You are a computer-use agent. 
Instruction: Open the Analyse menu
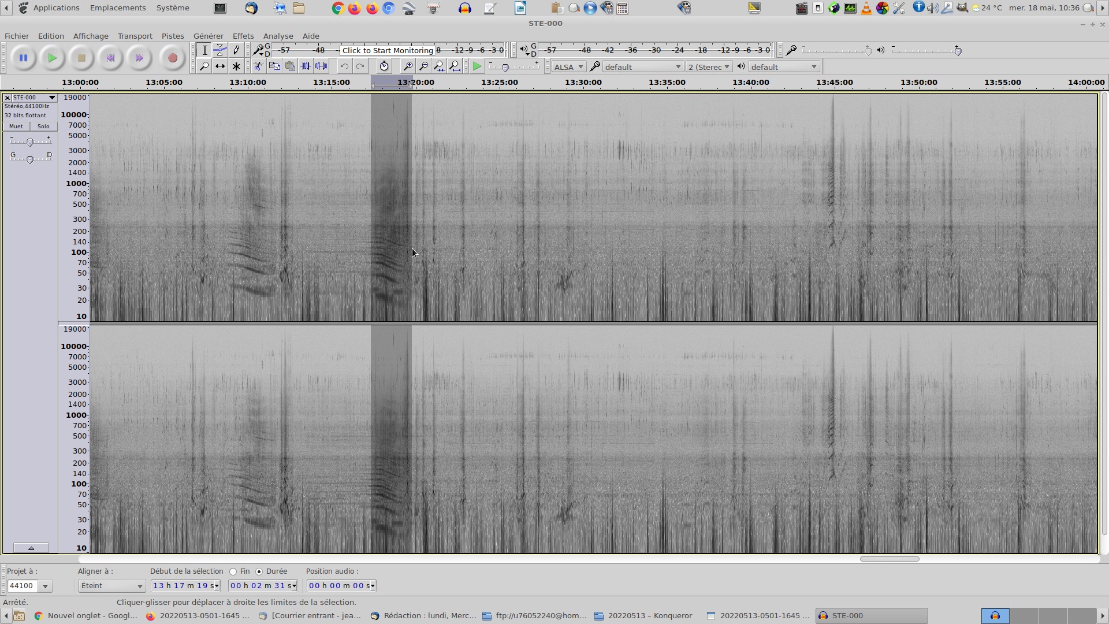point(278,36)
